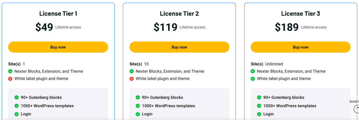Click Buy now for License Tier 2
This screenshot has width=359, height=120.
point(179,47)
